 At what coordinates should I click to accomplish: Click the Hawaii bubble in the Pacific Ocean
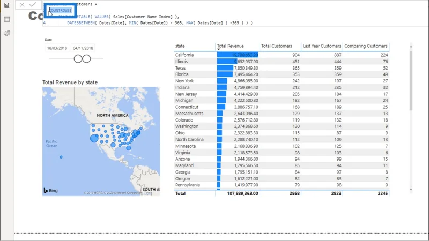click(61, 157)
